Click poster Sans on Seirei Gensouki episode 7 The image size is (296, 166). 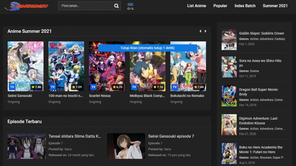(x=168, y=149)
